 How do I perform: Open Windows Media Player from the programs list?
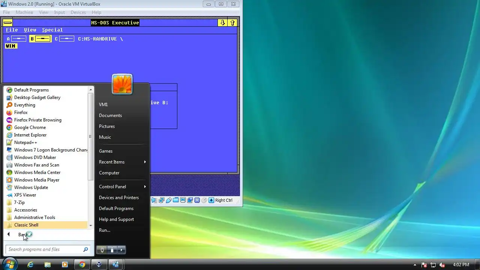46,180
